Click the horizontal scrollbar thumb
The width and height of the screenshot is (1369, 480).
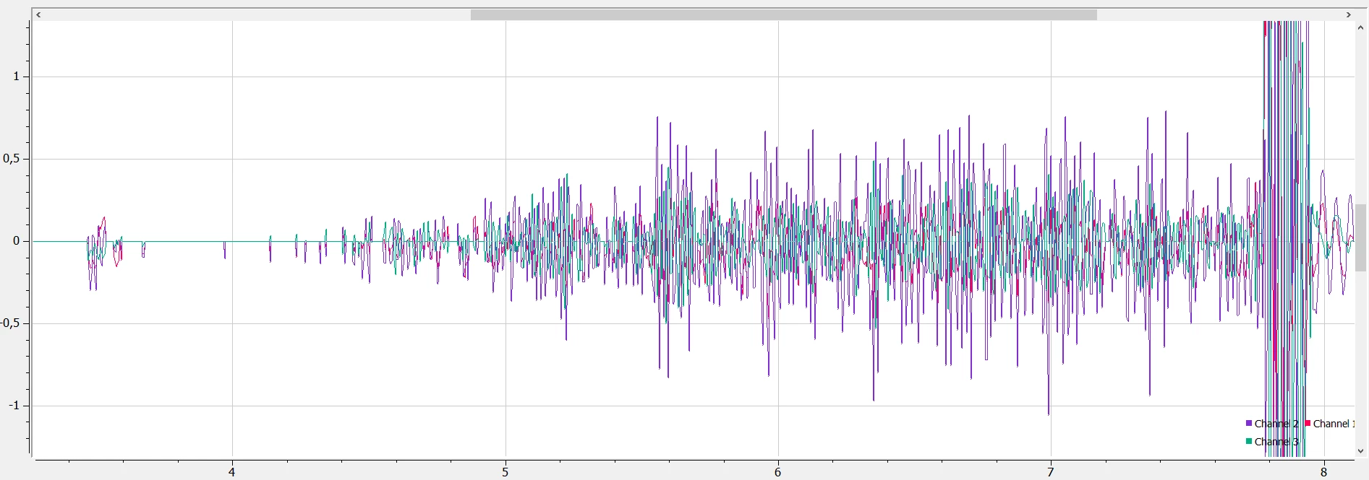pyautogui.click(x=784, y=14)
